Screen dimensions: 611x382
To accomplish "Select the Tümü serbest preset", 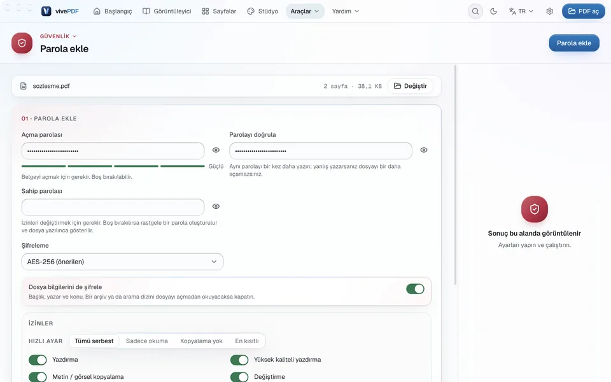I will click(94, 341).
